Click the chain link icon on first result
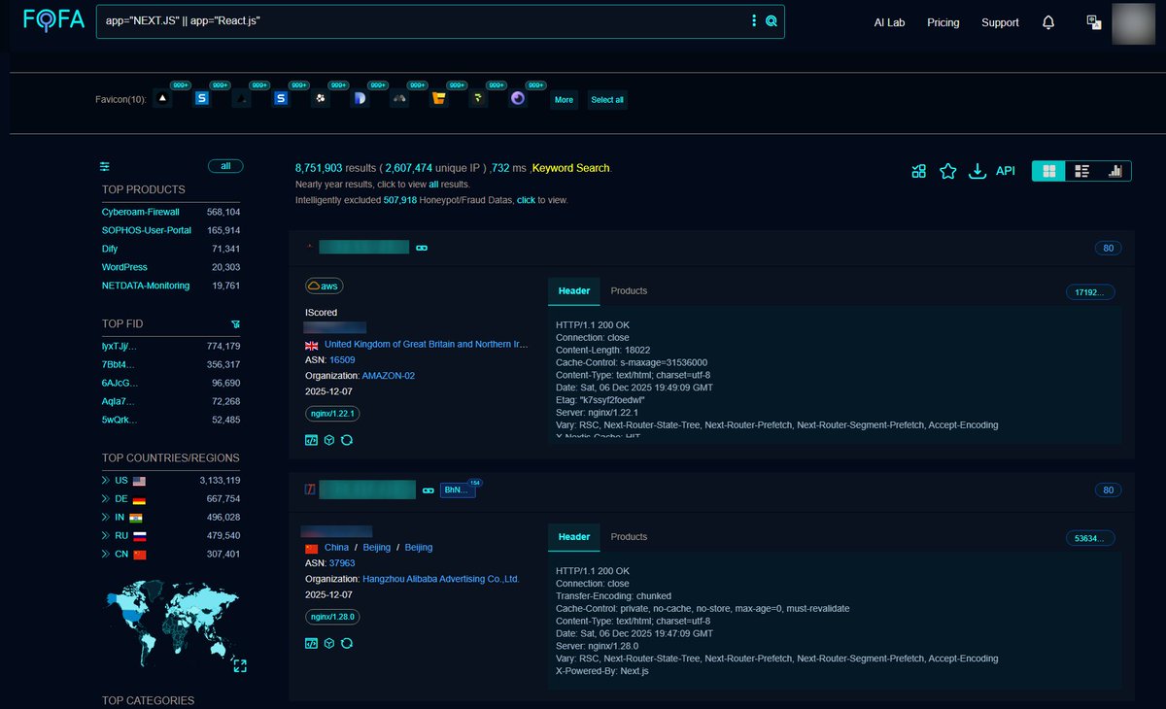Screen dimensions: 1166x709 pos(422,248)
